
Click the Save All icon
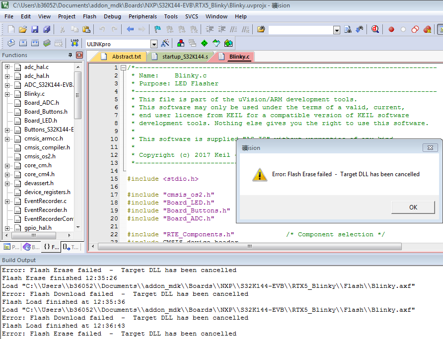[46, 30]
